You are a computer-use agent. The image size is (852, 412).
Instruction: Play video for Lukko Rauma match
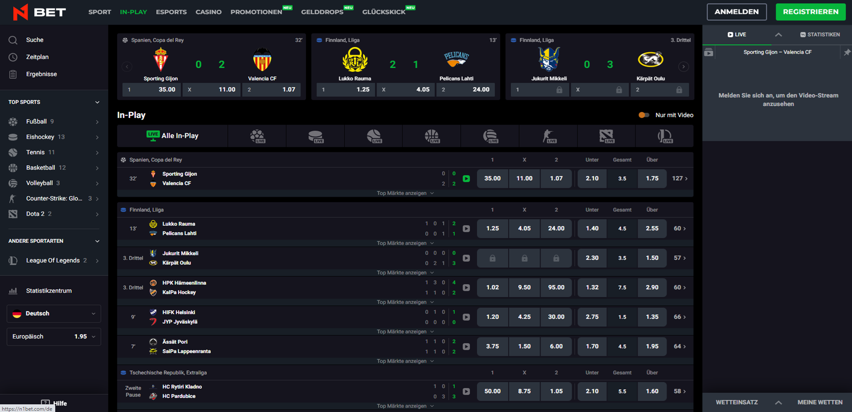coord(466,229)
